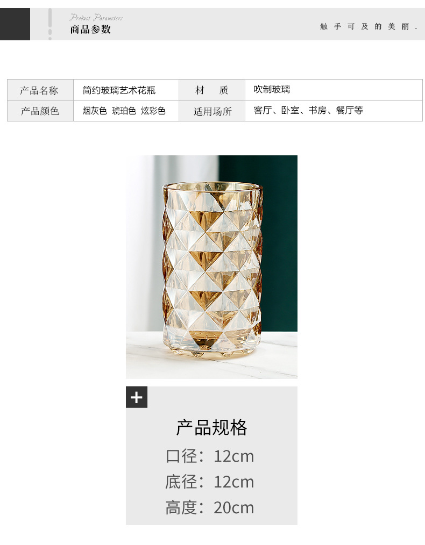Click the 烟灰色 color option text
The width and height of the screenshot is (425, 545).
point(95,111)
